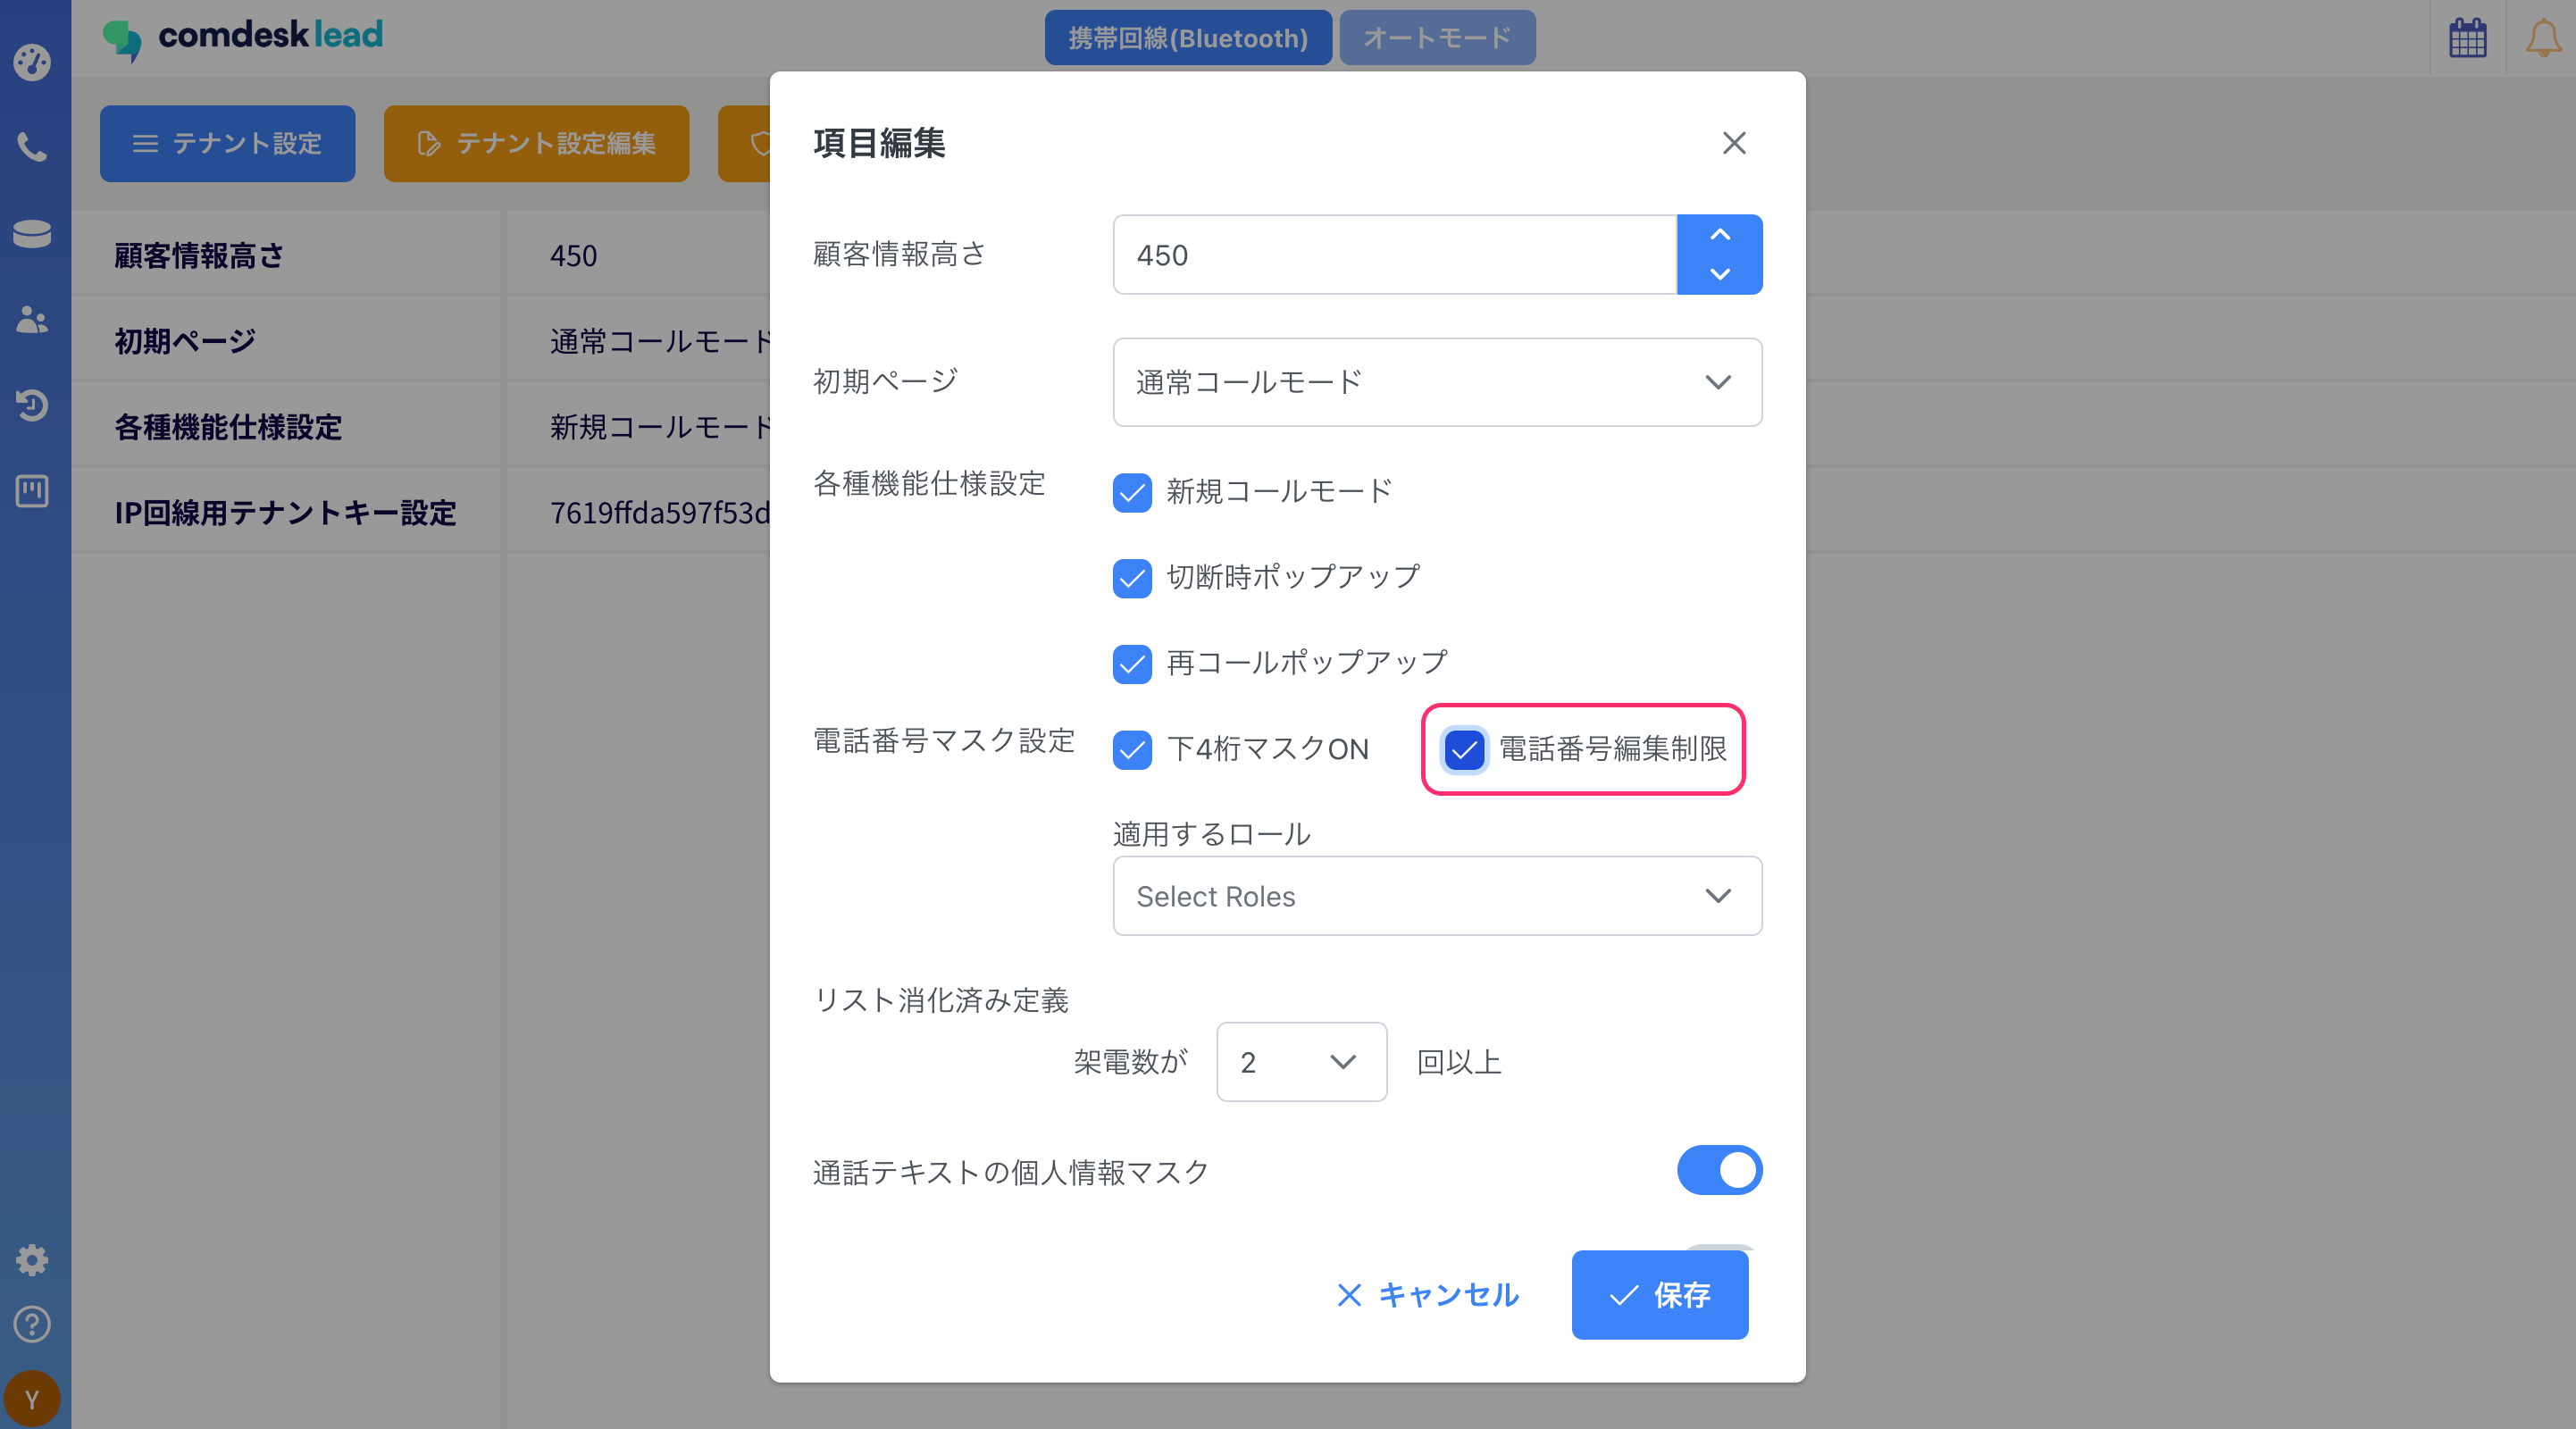Uncheck 新規コールモード checkbox
The image size is (2576, 1429).
click(x=1132, y=492)
